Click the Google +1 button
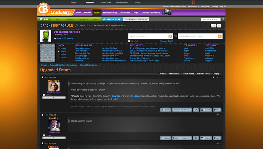Viewport: 263px width, 149px height. tap(213, 26)
